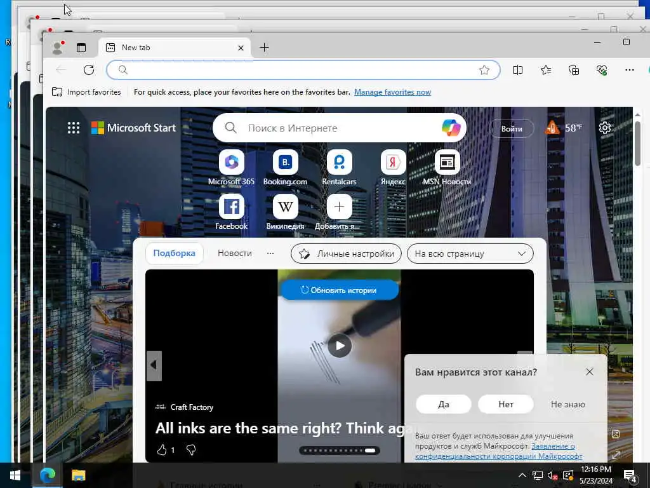Screen dimensions: 650x488
Task: Open Booking.com quick link
Action: (285, 168)
